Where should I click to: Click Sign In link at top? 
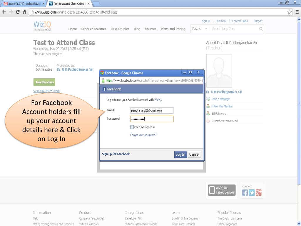pyautogui.click(x=206, y=21)
